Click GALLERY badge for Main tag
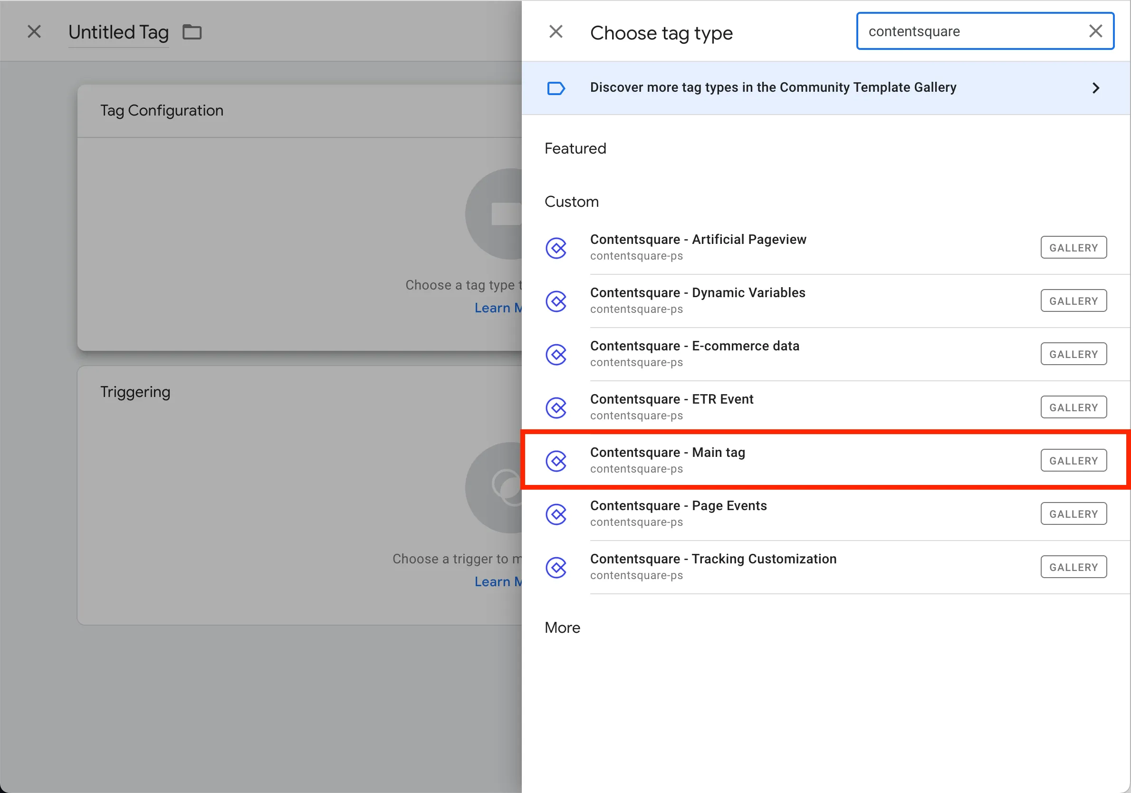Viewport: 1131px width, 793px height. [x=1073, y=460]
